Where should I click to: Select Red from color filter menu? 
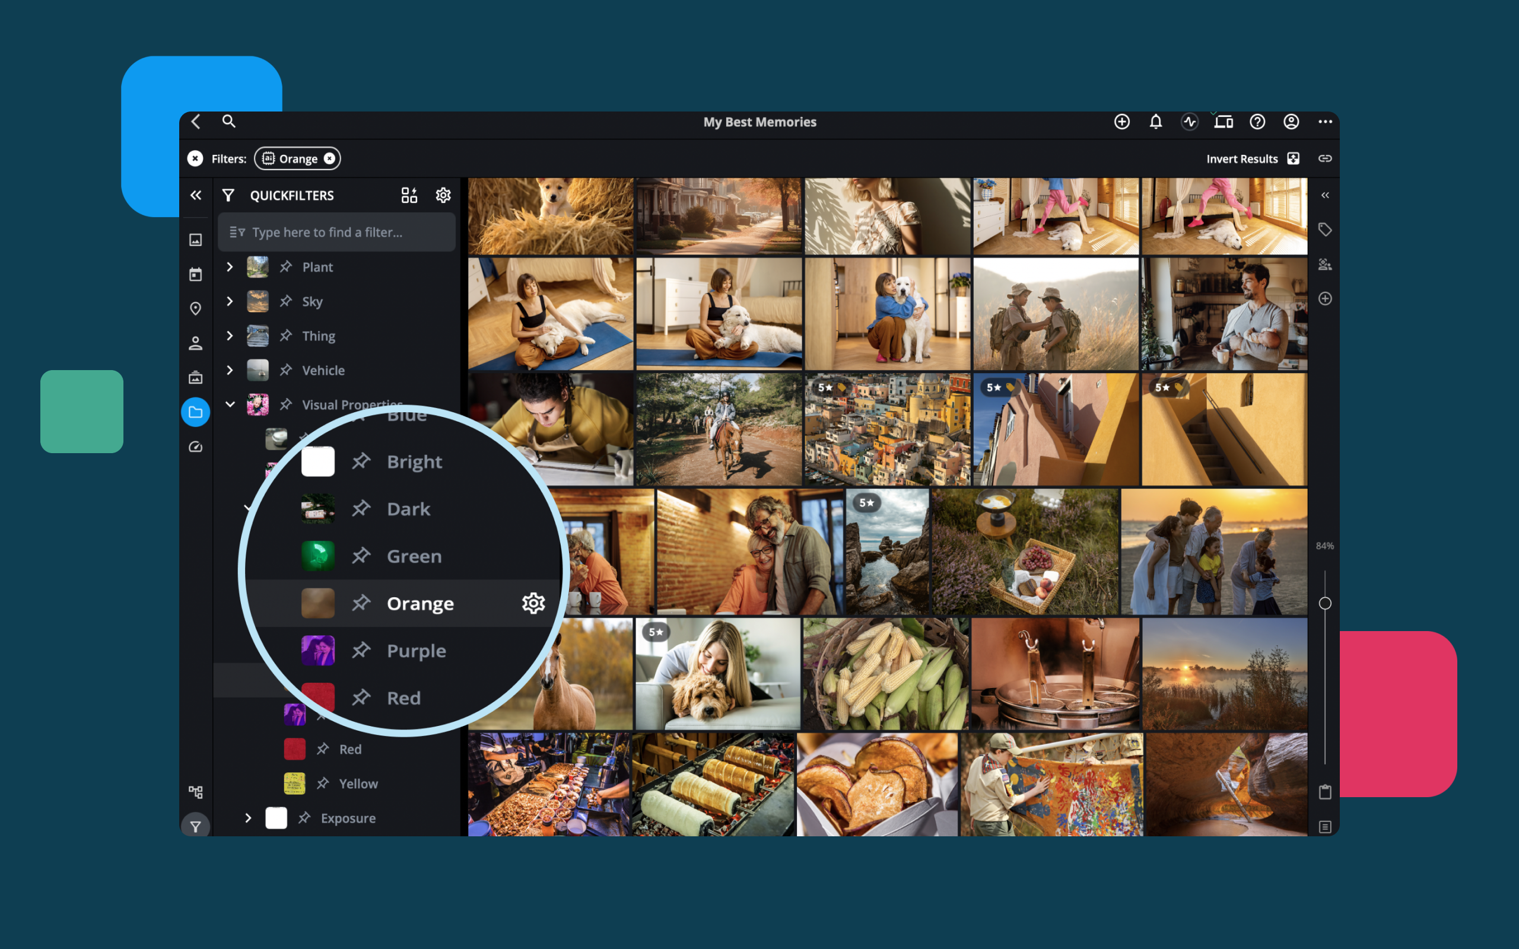[403, 698]
